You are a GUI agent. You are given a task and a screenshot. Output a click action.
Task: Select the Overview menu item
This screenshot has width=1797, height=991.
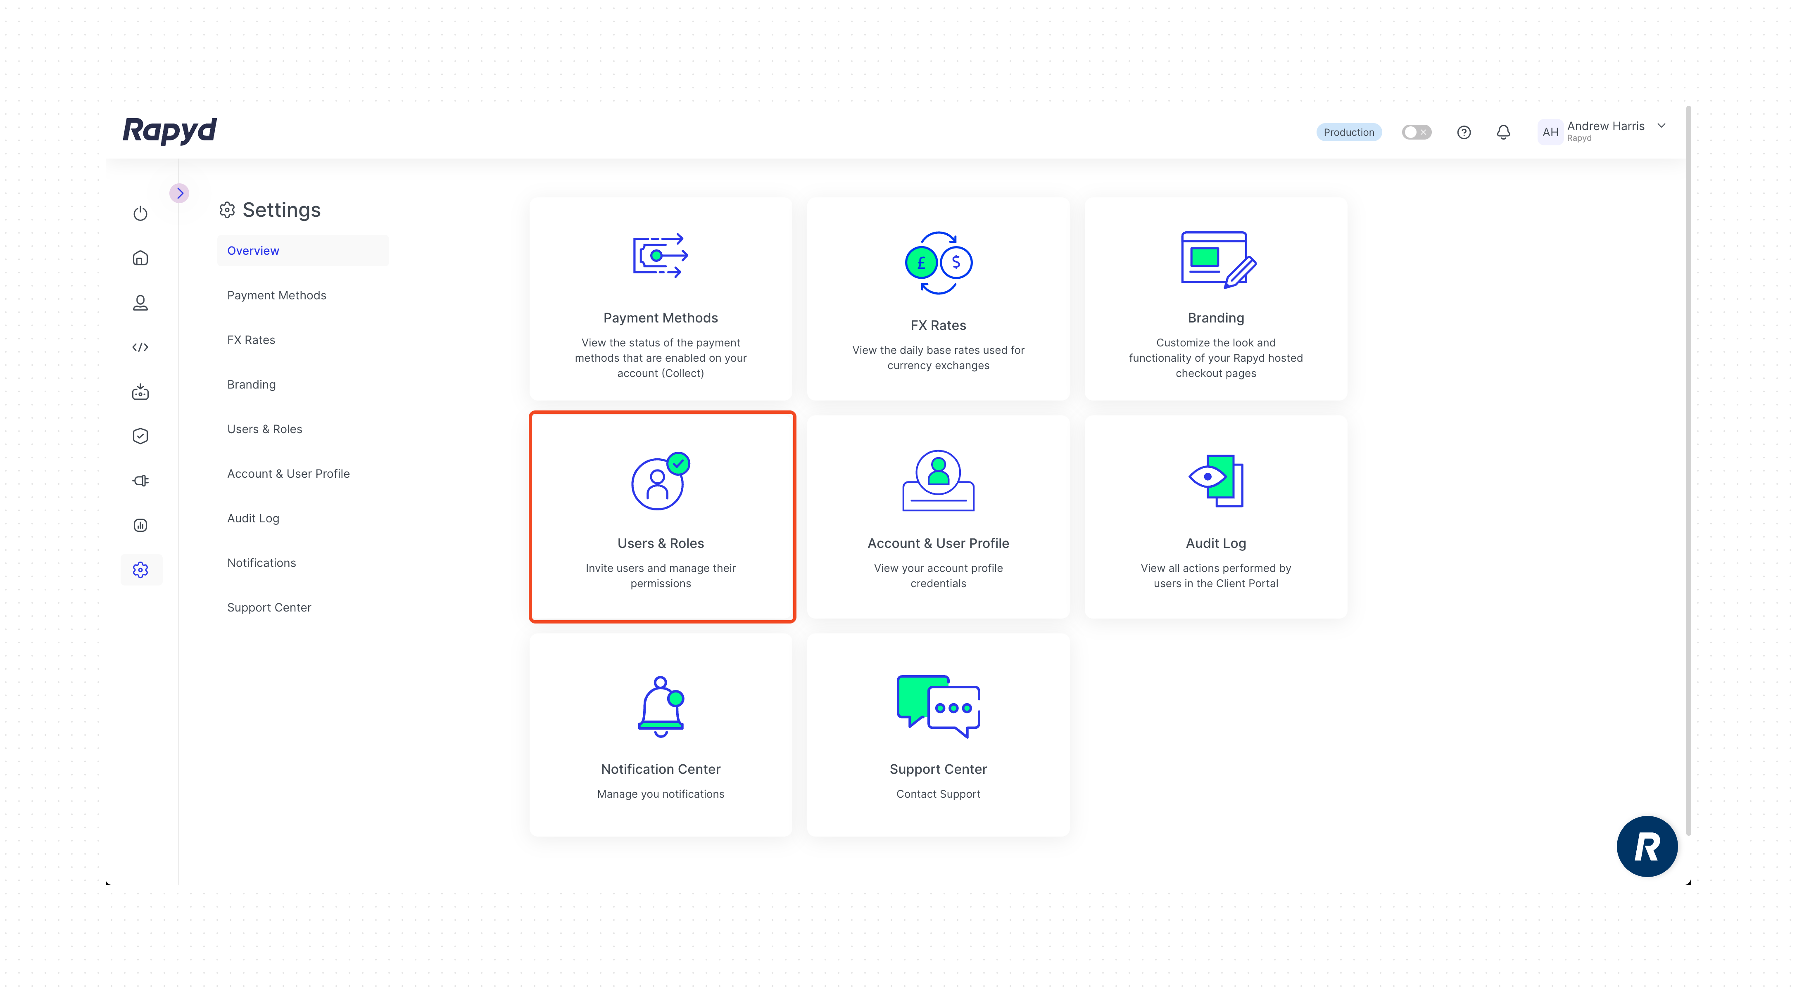click(253, 250)
